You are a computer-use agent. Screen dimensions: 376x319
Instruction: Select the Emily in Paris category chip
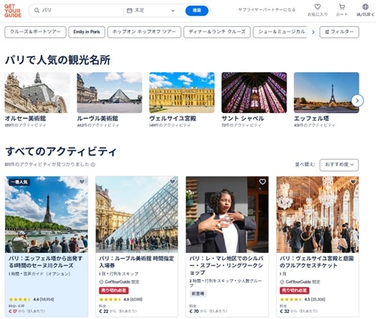[x=86, y=32]
